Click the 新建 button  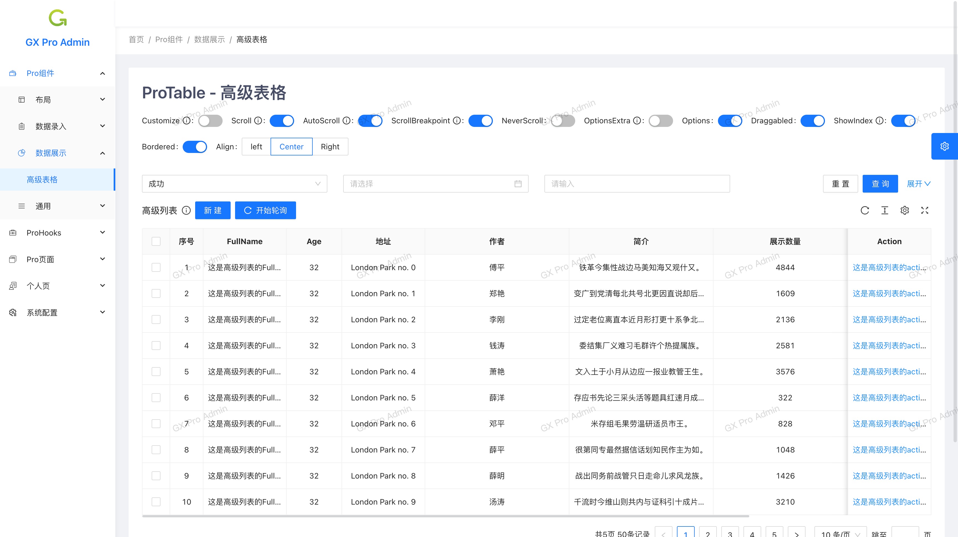click(213, 210)
